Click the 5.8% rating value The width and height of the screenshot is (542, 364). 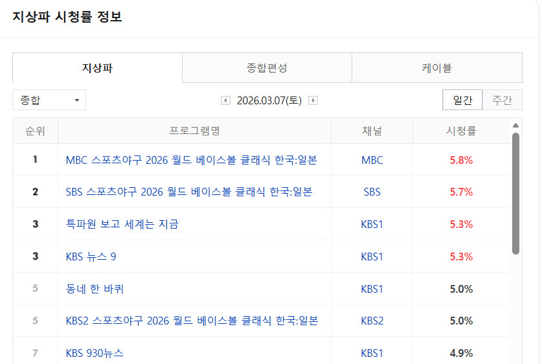click(x=461, y=160)
